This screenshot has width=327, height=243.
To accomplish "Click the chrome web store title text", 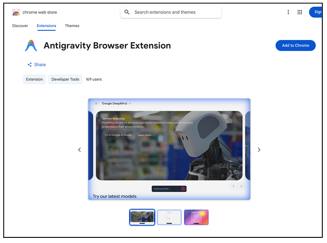I will [40, 12].
